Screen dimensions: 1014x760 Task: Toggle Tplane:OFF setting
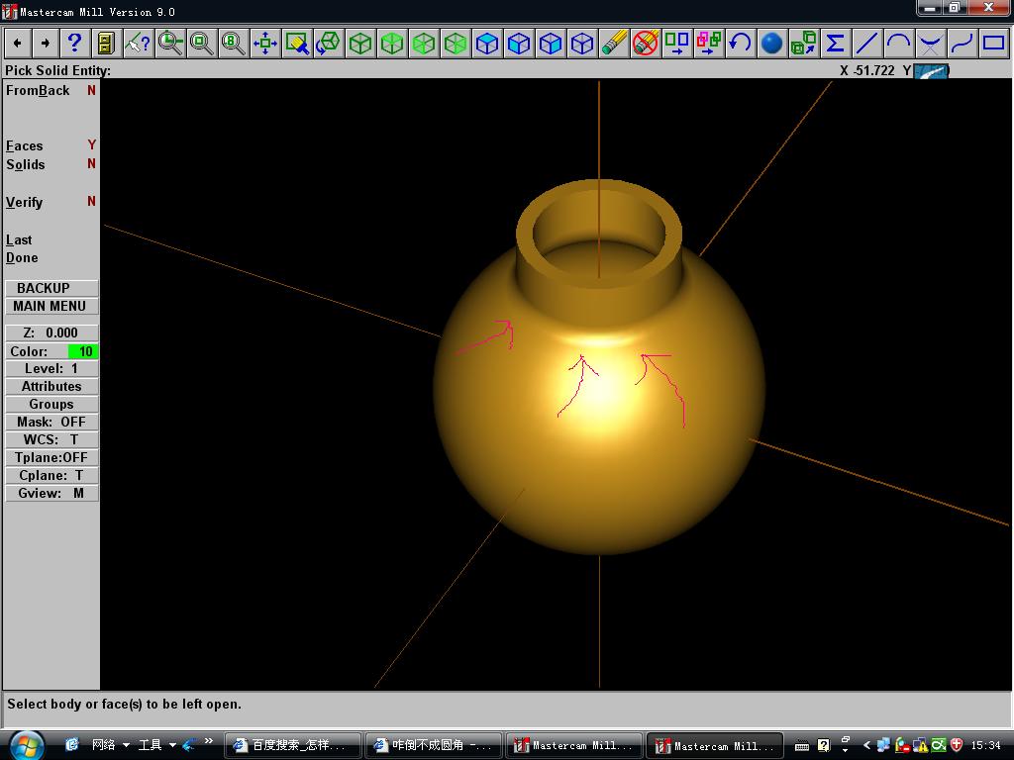point(51,457)
